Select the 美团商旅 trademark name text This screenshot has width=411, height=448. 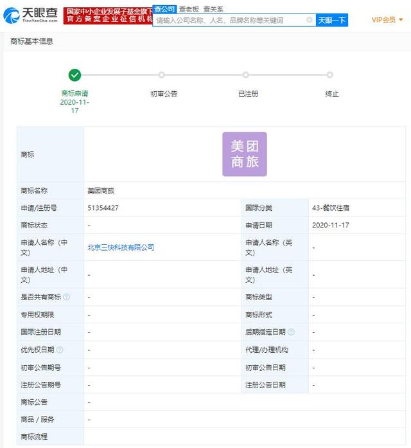tap(101, 191)
